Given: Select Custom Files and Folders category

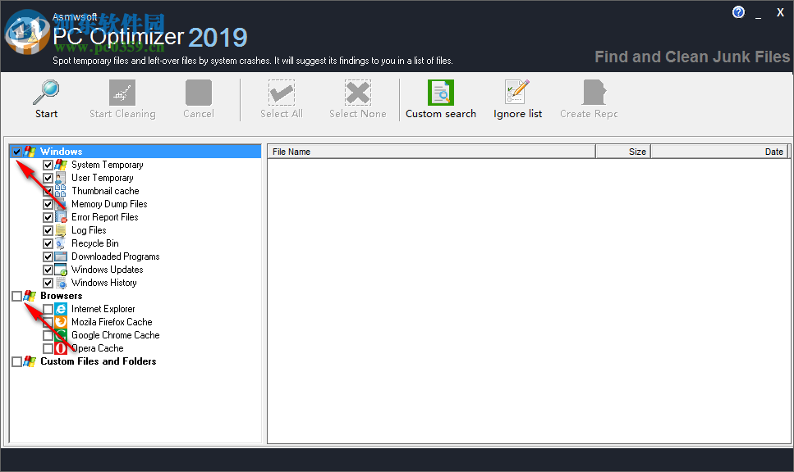Looking at the screenshot, I should coord(99,361).
